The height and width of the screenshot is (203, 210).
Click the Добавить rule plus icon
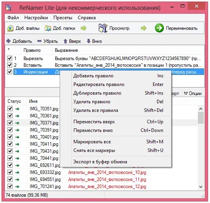pyautogui.click(x=8, y=41)
